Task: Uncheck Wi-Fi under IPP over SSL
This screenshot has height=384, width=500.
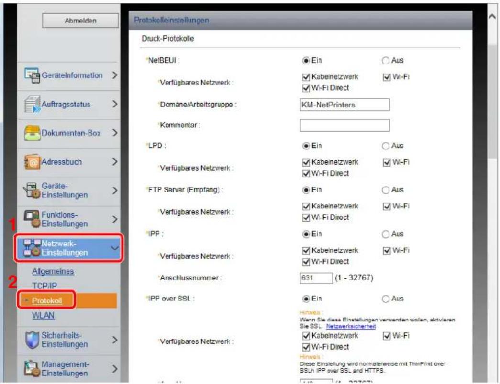Action: click(x=387, y=336)
